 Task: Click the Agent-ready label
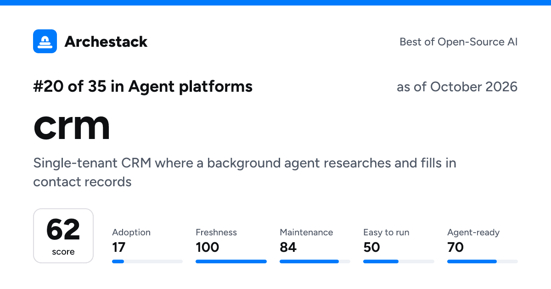click(x=473, y=233)
